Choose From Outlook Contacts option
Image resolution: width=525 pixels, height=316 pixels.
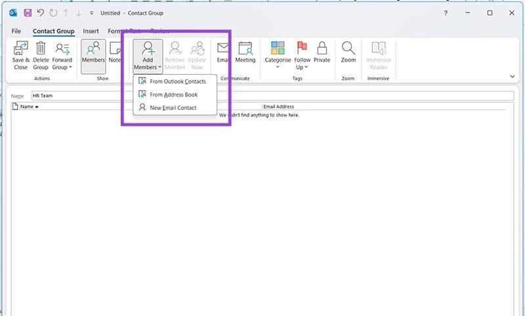click(177, 81)
